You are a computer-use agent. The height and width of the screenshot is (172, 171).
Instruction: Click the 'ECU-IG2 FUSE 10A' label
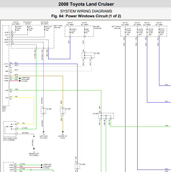[48, 28]
